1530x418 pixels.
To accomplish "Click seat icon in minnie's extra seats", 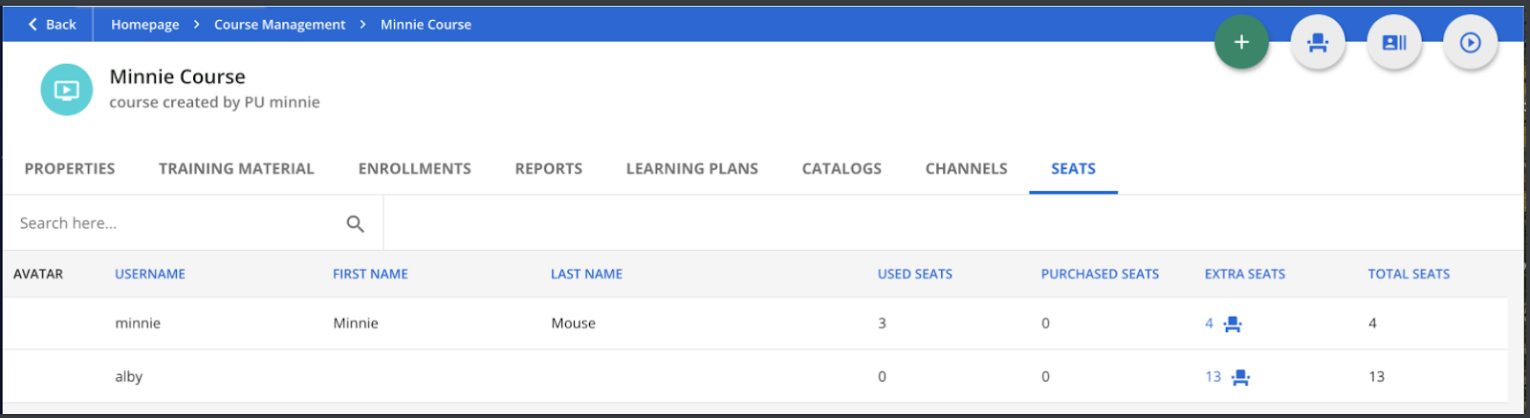I will pos(1233,324).
